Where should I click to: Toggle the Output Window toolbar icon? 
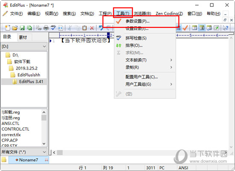coord(209,28)
